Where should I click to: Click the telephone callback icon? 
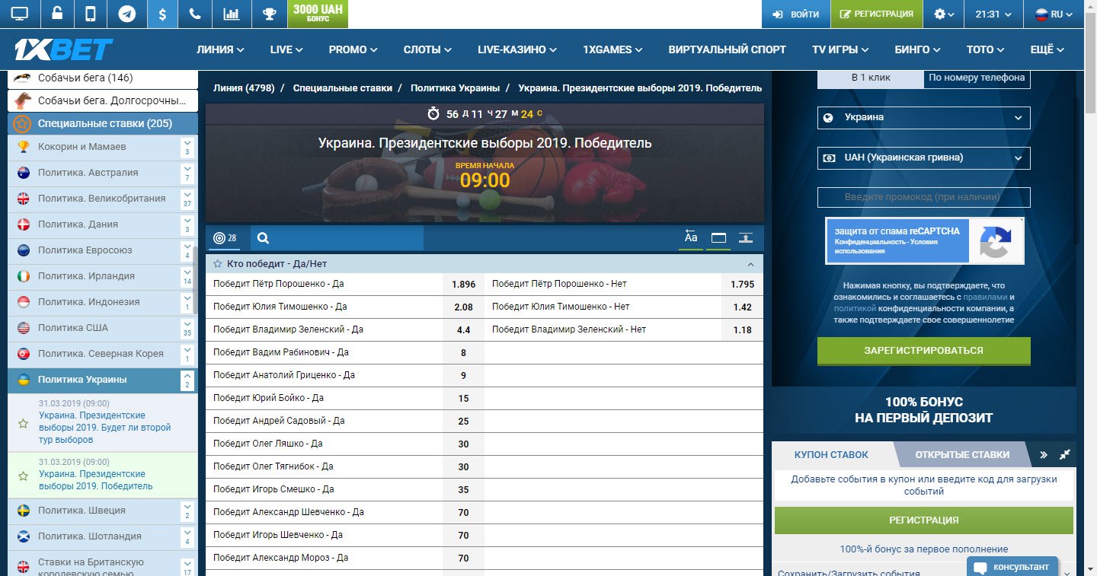[x=195, y=14]
